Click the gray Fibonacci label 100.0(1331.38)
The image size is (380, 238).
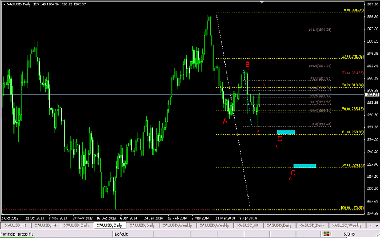click(x=320, y=66)
